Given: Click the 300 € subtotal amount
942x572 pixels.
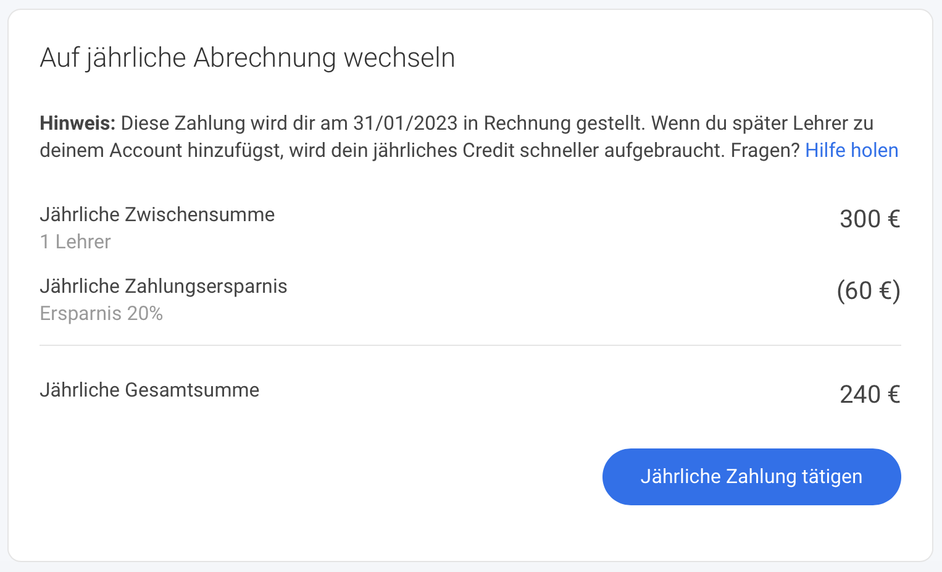Looking at the screenshot, I should coord(870,219).
